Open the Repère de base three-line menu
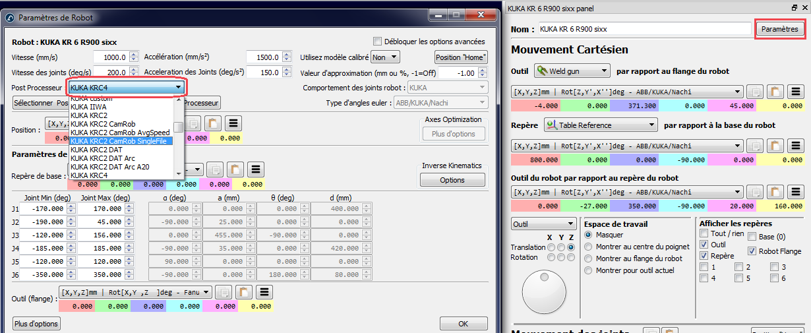The width and height of the screenshot is (811, 333). [256, 170]
